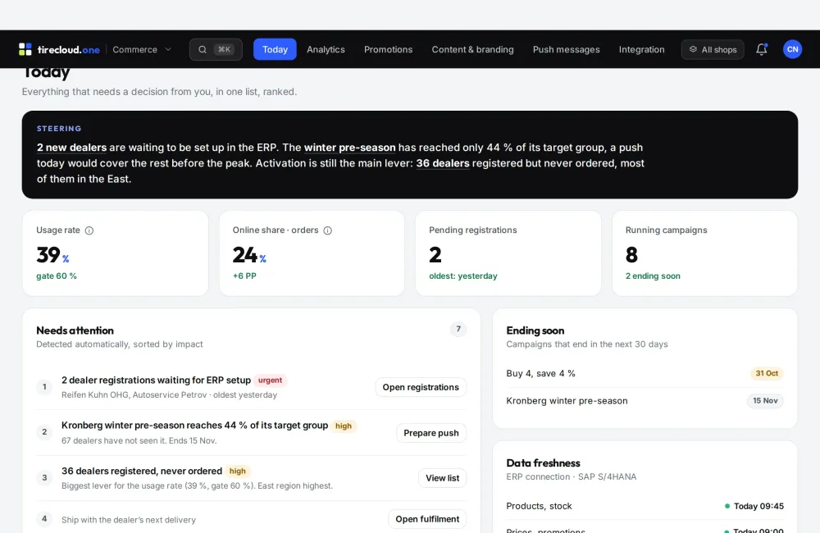Select the Today tab
This screenshot has height=533, width=820.
point(275,49)
